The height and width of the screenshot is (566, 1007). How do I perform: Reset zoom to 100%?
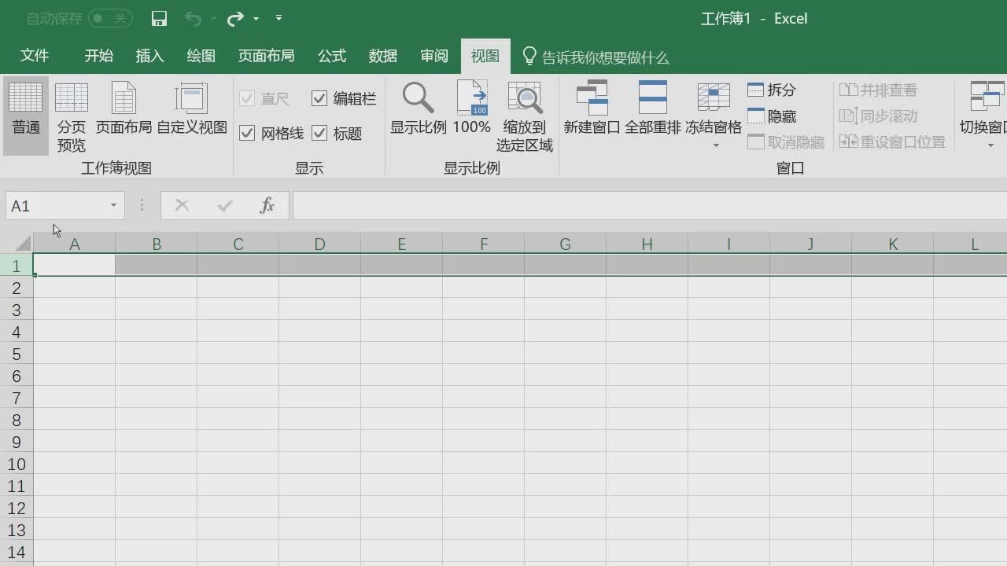(x=472, y=108)
